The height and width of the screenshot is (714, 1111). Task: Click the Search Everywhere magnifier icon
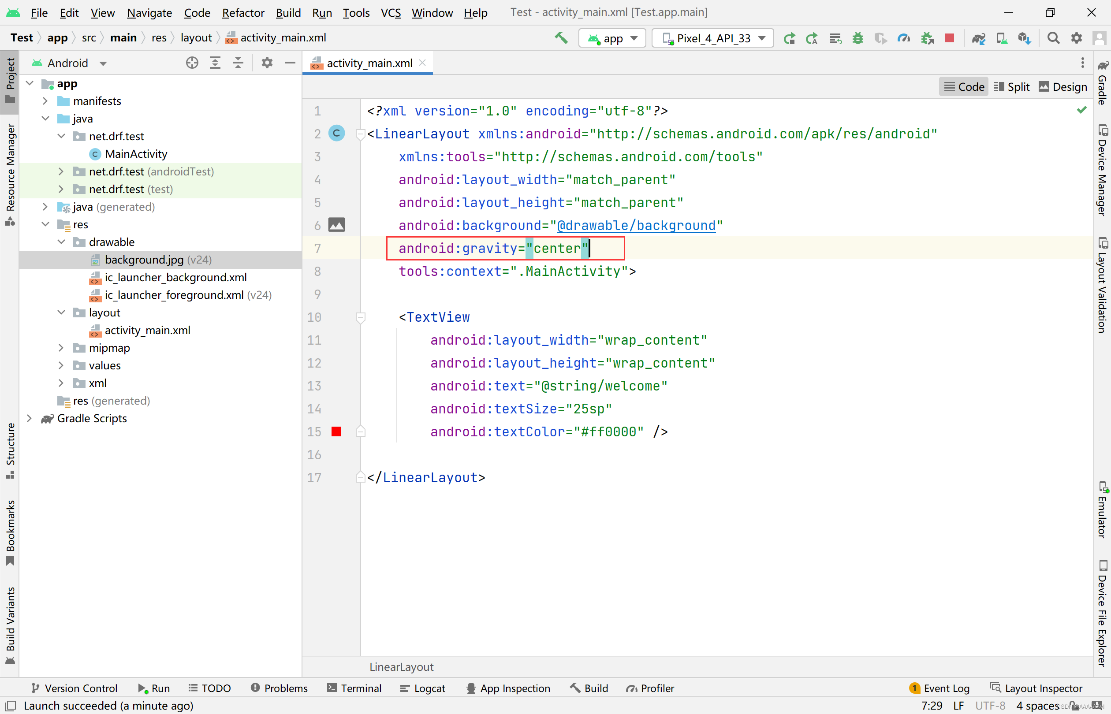point(1053,38)
